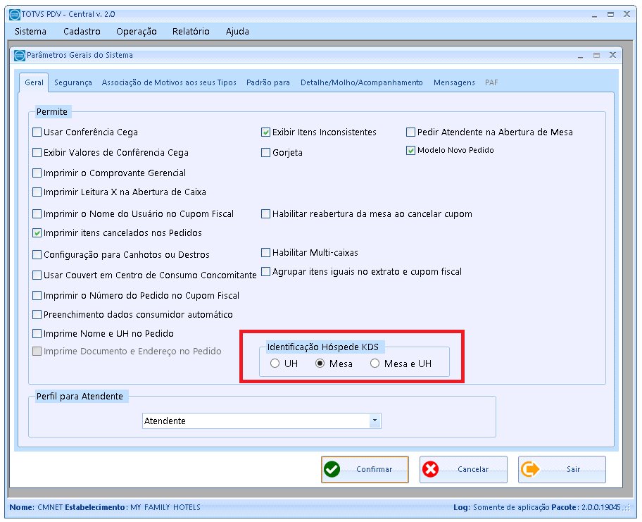Click the Nome CMNET status text
642x522 pixels.
[36, 507]
